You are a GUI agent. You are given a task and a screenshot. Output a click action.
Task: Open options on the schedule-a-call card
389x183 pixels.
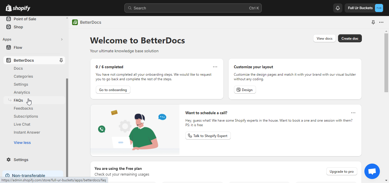coord(353,112)
